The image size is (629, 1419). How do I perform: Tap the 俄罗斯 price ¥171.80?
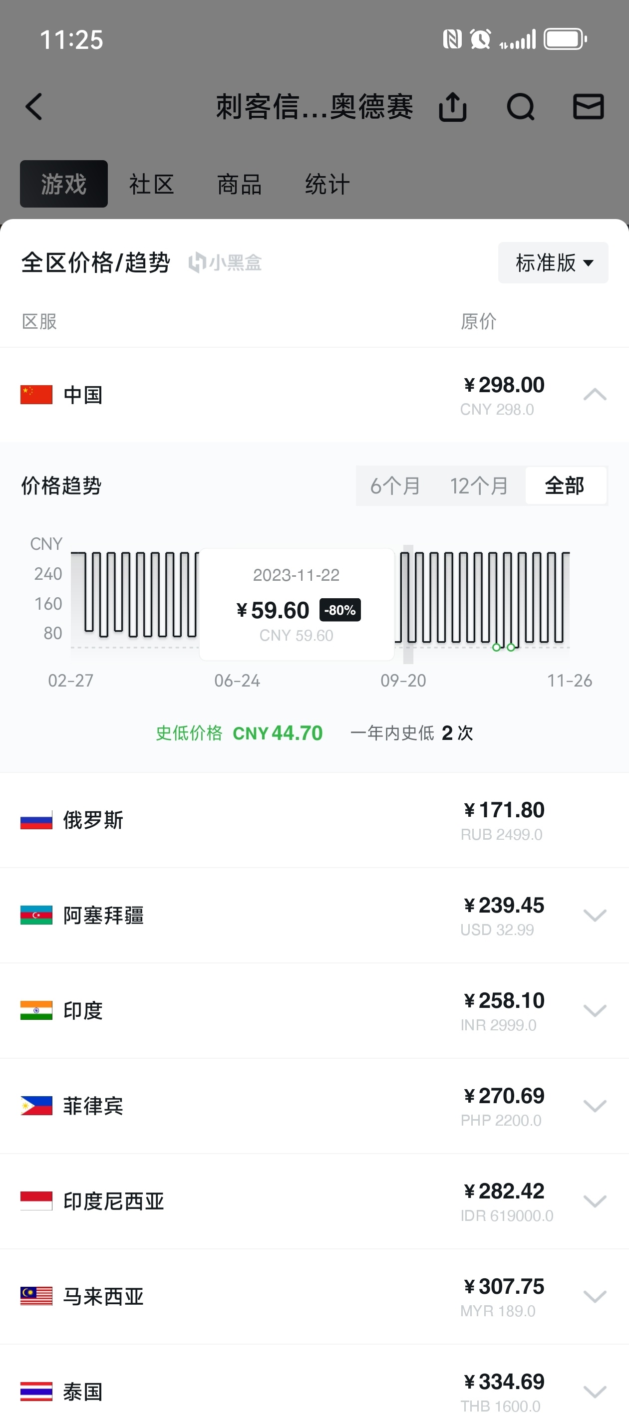pyautogui.click(x=504, y=810)
